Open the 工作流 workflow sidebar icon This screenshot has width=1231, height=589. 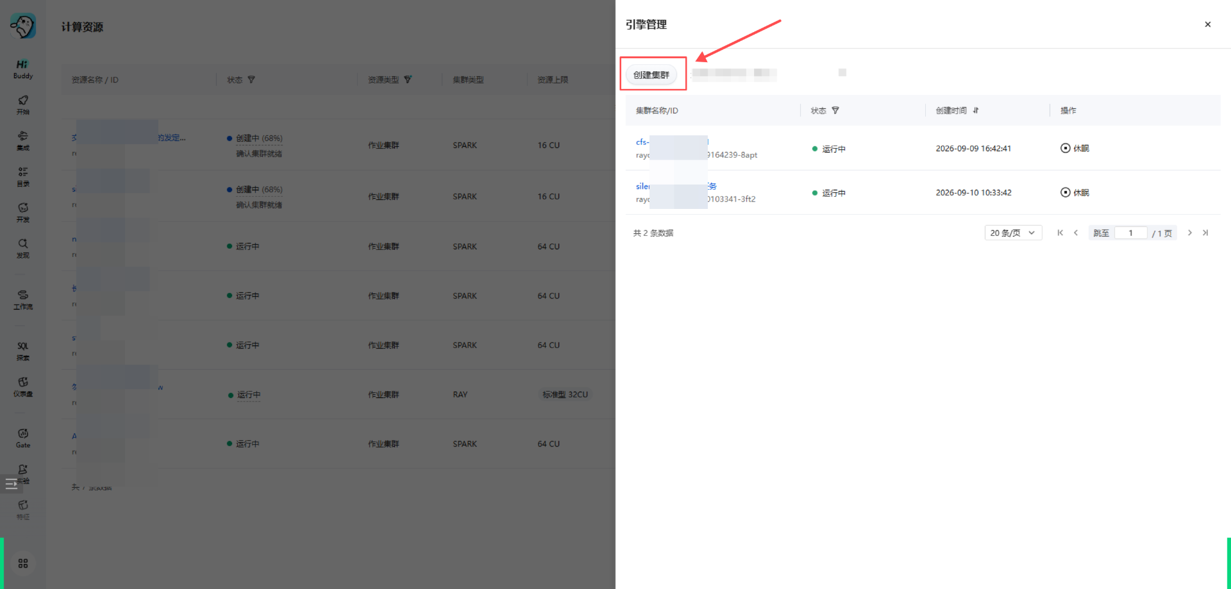pos(23,299)
